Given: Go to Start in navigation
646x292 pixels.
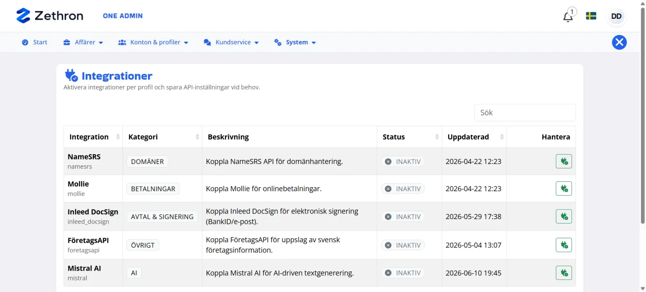Looking at the screenshot, I should (x=35, y=42).
